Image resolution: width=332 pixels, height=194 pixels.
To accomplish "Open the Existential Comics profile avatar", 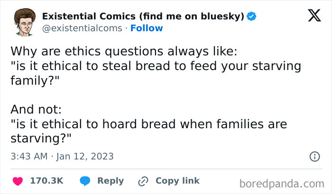I will (x=25, y=22).
